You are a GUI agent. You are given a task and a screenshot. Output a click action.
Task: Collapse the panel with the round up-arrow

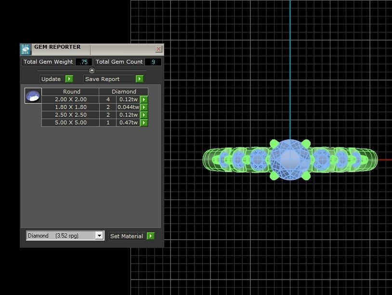92,70
